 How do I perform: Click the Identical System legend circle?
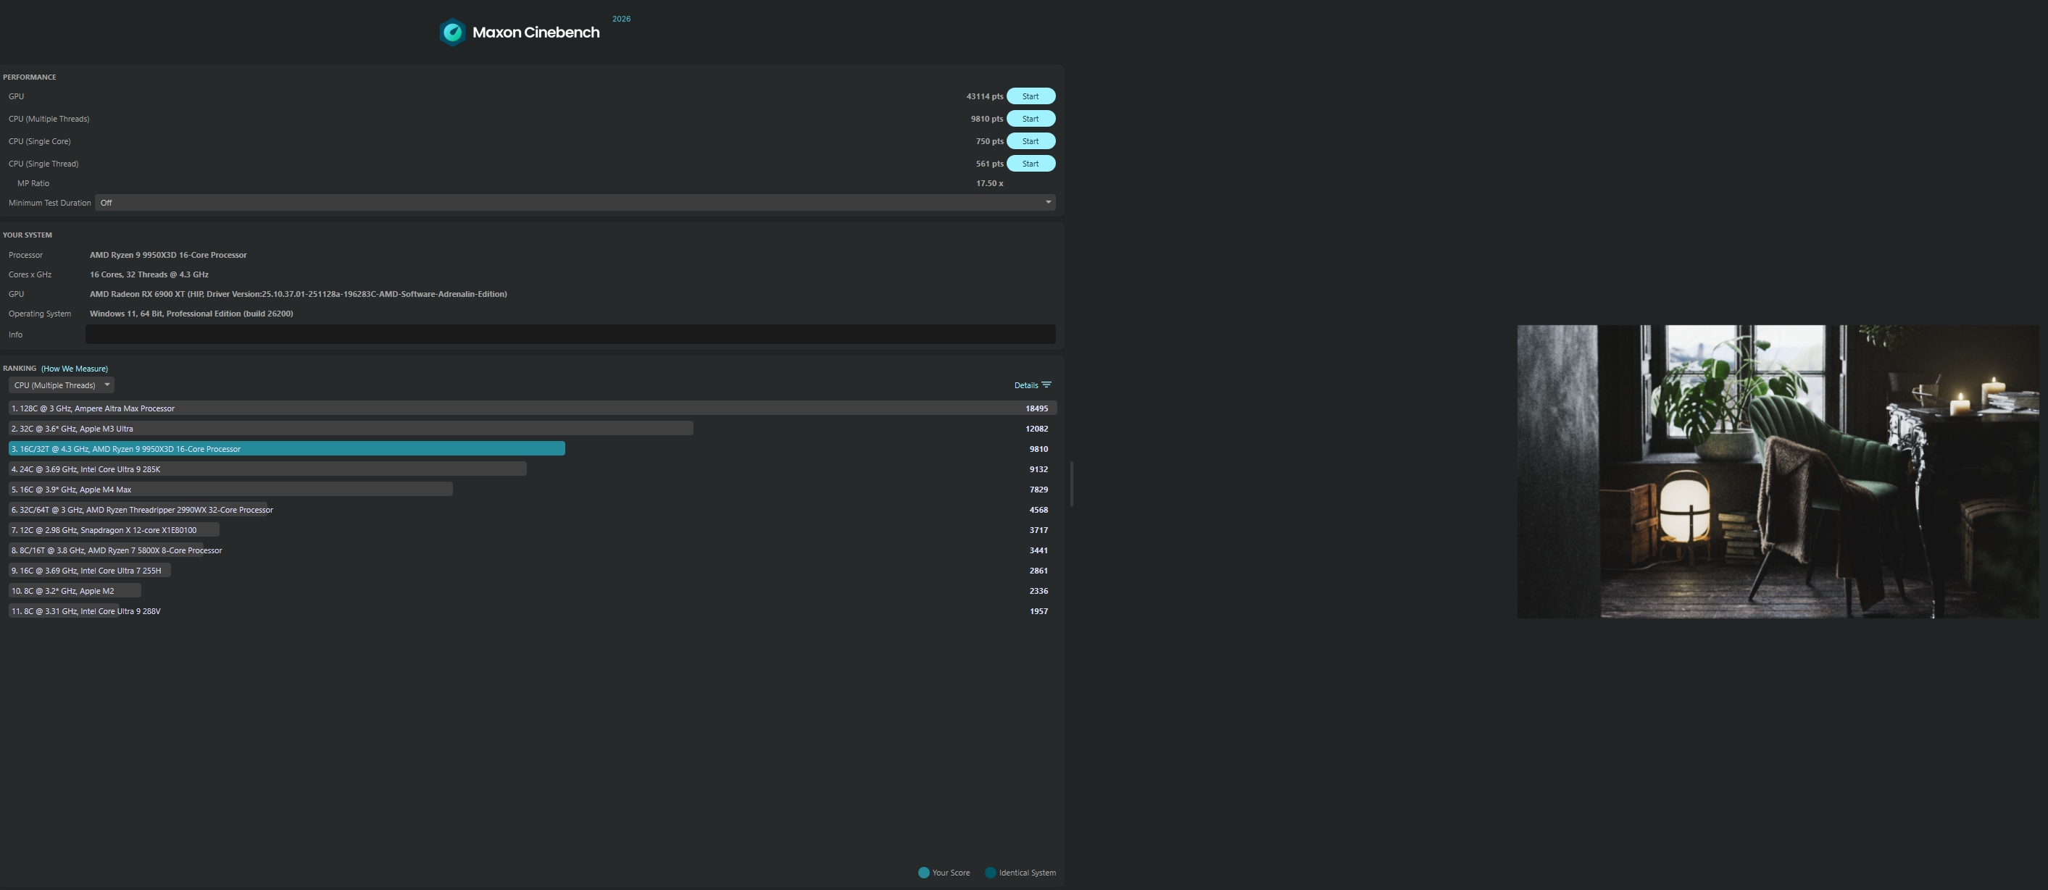tap(991, 873)
